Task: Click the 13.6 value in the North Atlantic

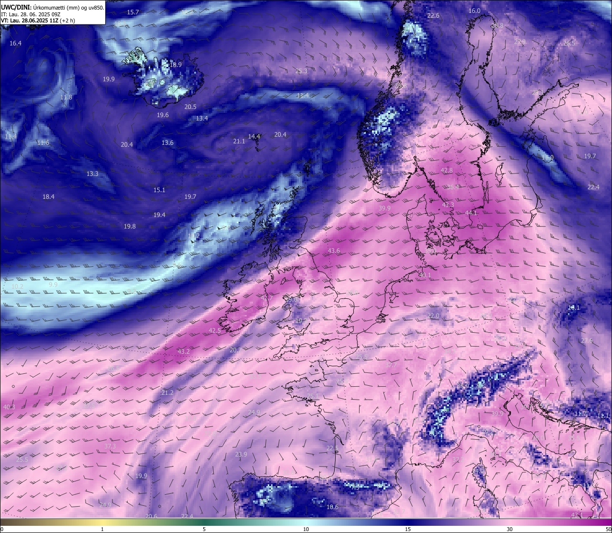Action: (167, 143)
